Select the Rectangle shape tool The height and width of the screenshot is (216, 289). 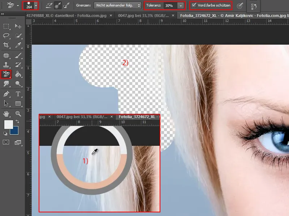[x=18, y=103]
